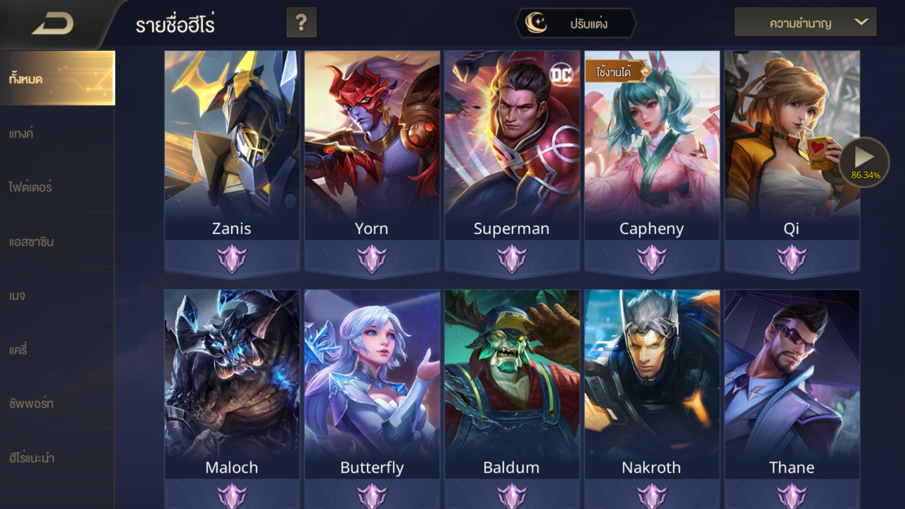Go back using the return arrow icon
Image resolution: width=905 pixels, height=509 pixels.
coord(53,24)
